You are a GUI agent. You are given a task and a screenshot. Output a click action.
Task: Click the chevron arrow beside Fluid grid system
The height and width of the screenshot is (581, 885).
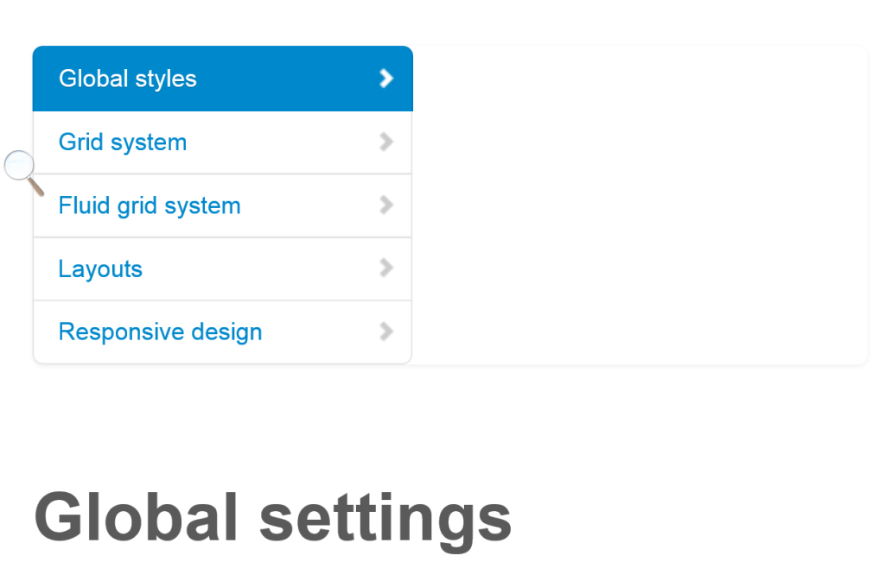point(386,205)
